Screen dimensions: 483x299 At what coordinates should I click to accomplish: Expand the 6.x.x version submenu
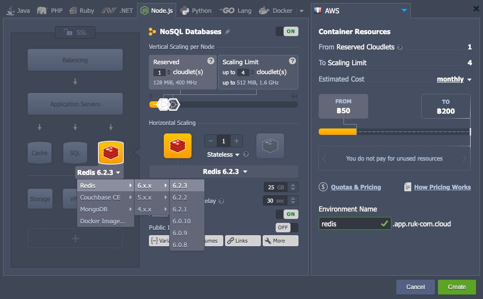152,185
